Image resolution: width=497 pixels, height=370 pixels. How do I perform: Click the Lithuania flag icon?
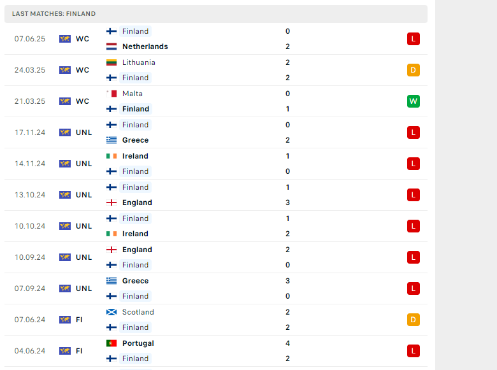[112, 62]
